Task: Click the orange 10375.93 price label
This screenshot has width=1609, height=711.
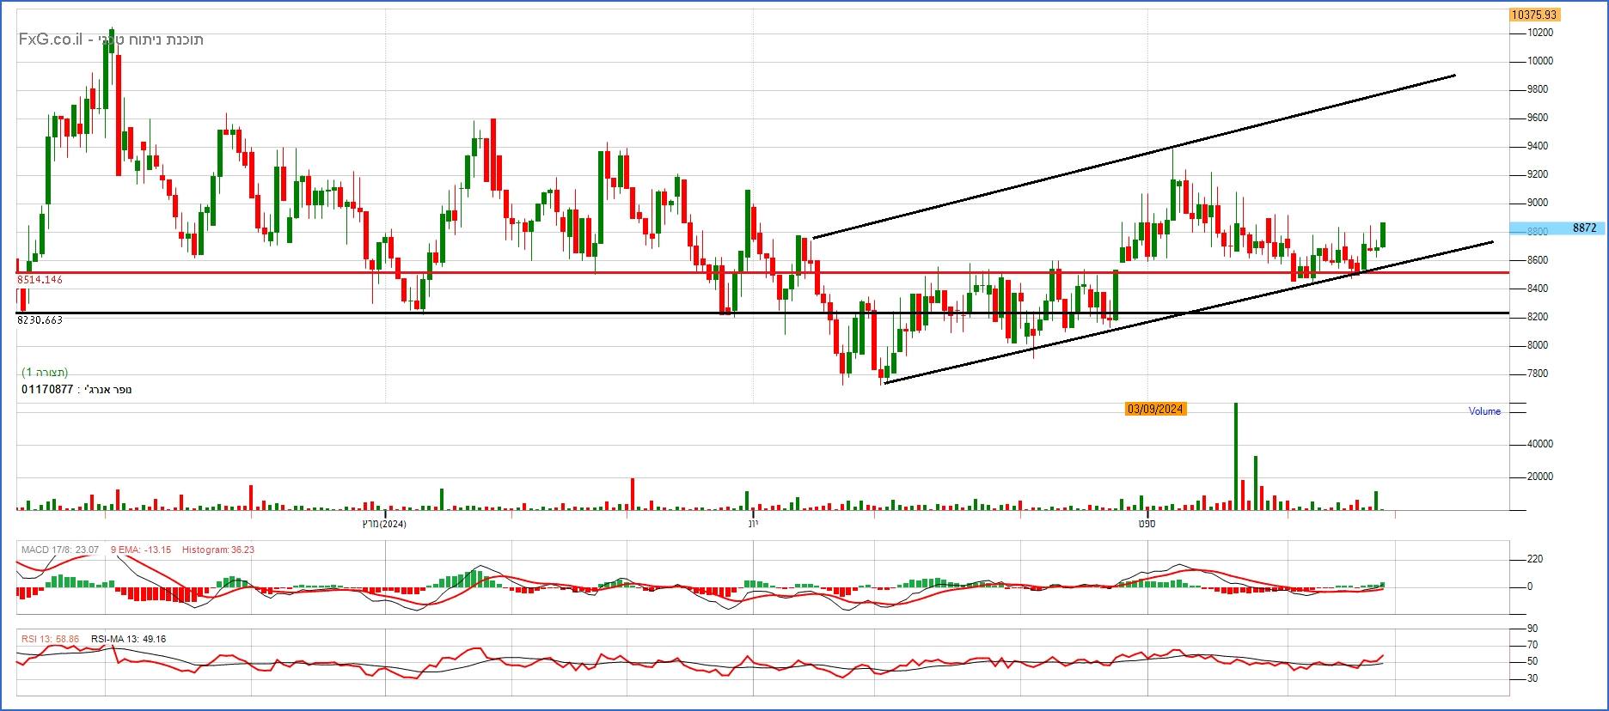Action: tap(1534, 15)
